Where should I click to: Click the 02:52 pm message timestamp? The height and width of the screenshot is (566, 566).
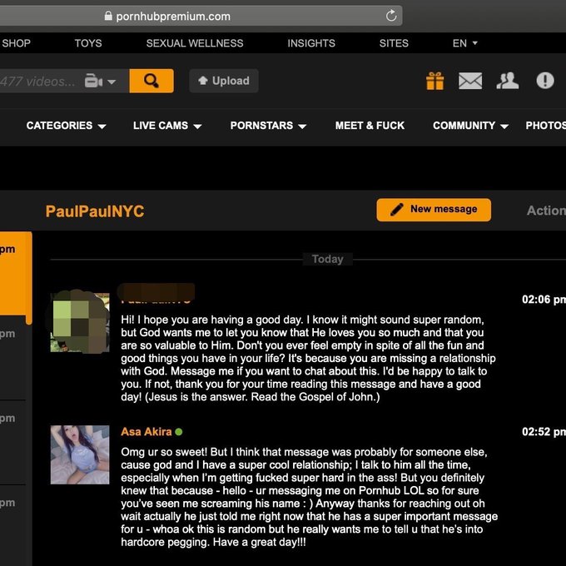point(544,432)
